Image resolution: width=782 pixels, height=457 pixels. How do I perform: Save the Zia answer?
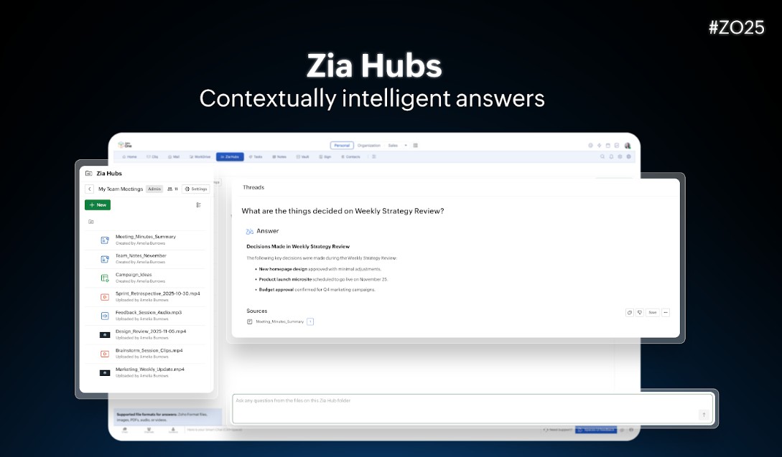pyautogui.click(x=652, y=313)
